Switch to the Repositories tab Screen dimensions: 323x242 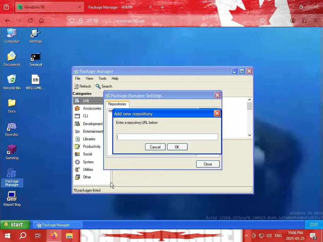click(117, 104)
